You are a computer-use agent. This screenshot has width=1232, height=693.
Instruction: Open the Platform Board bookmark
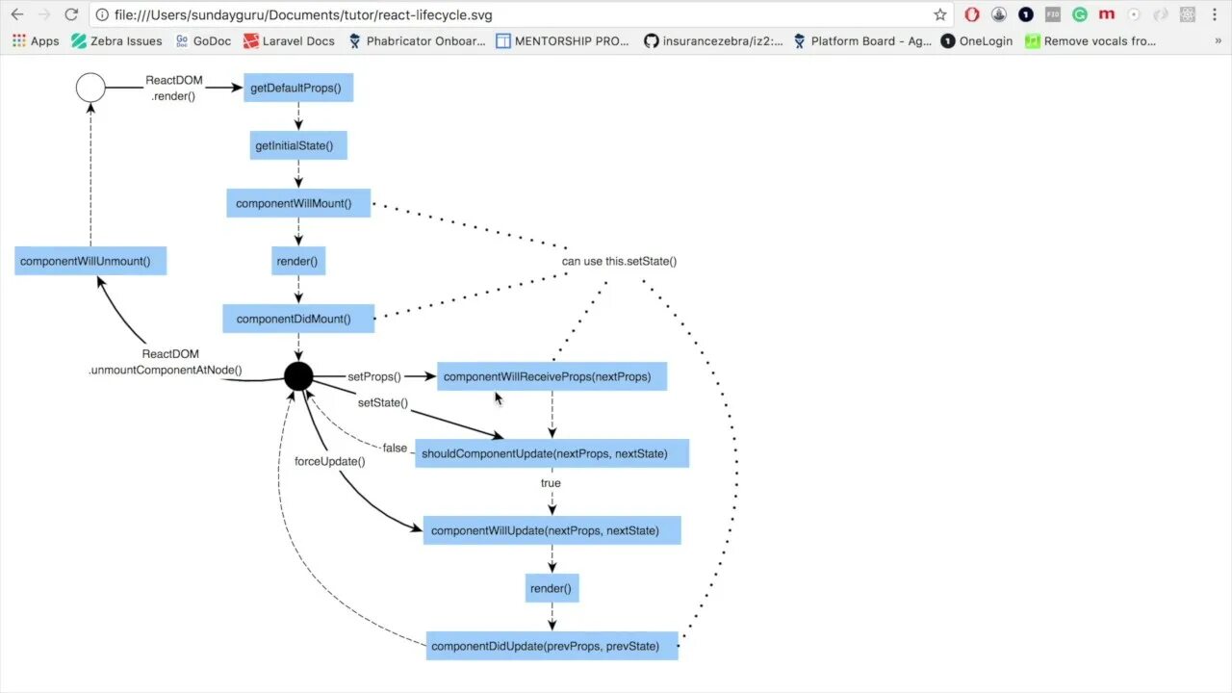click(x=862, y=41)
